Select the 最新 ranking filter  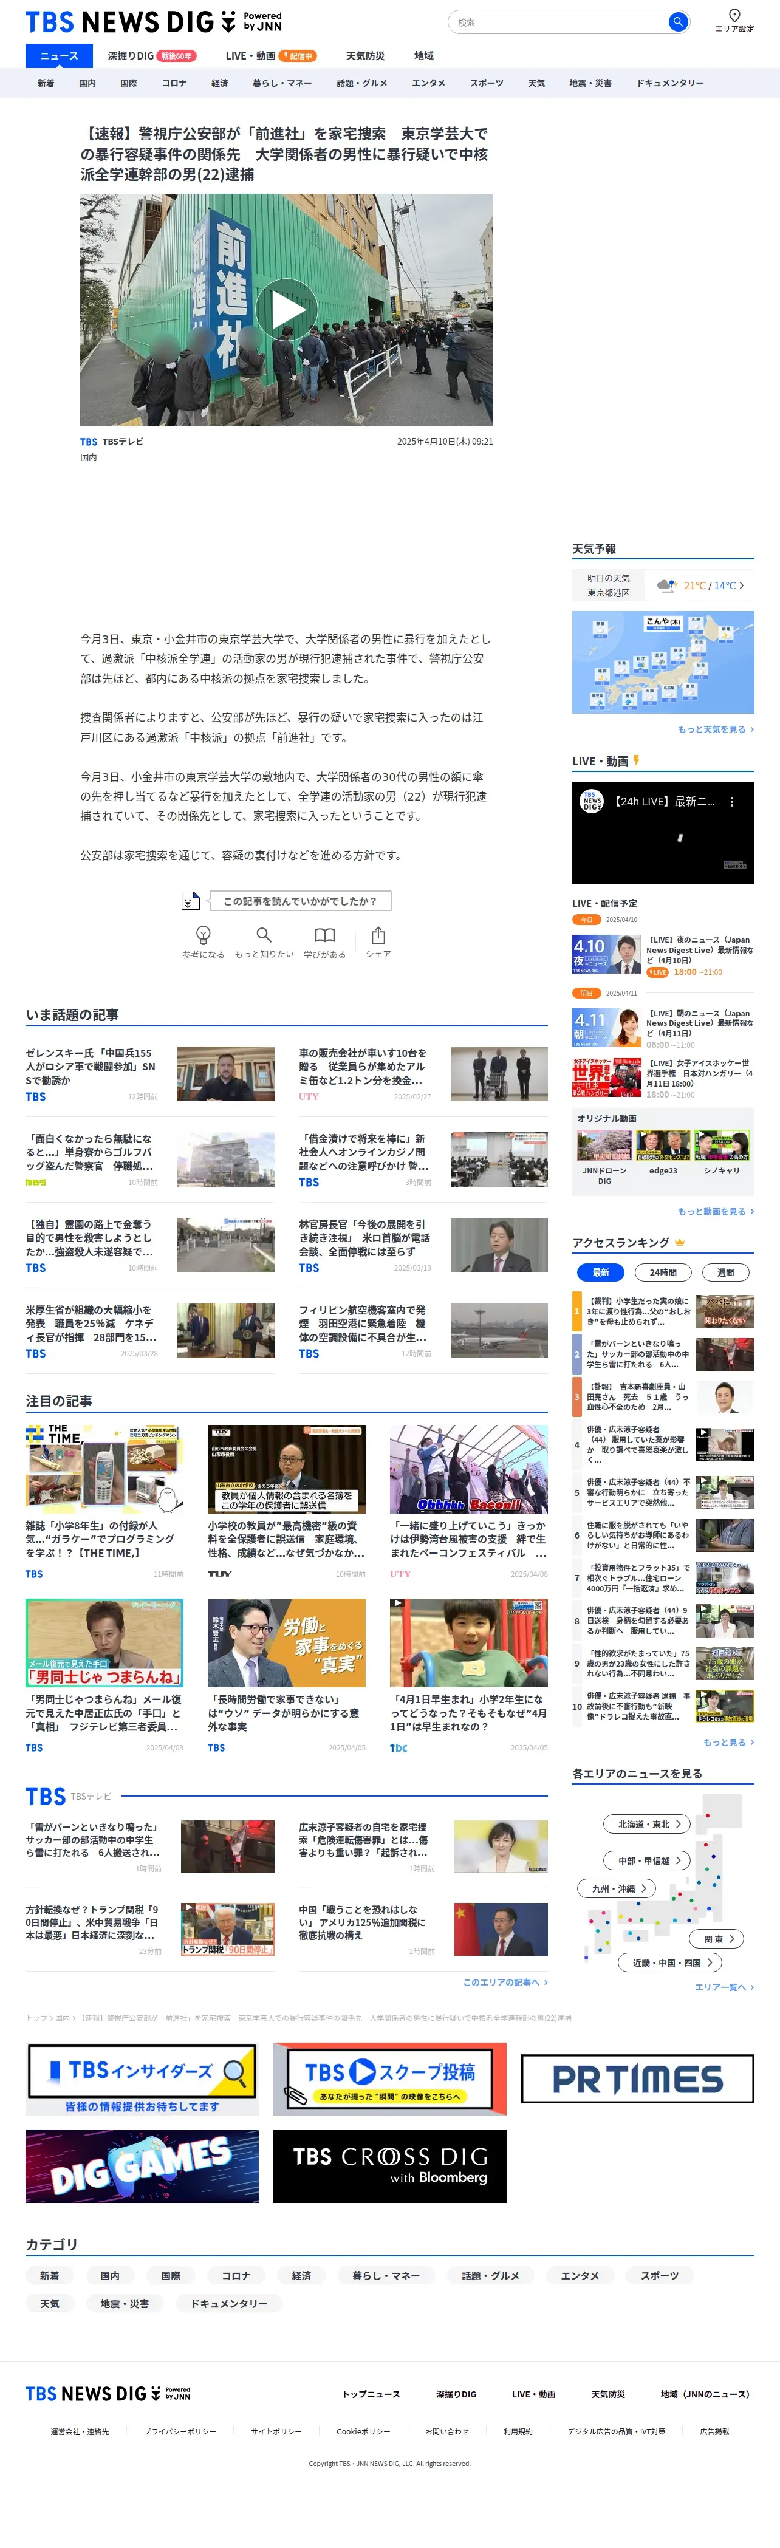601,1272
